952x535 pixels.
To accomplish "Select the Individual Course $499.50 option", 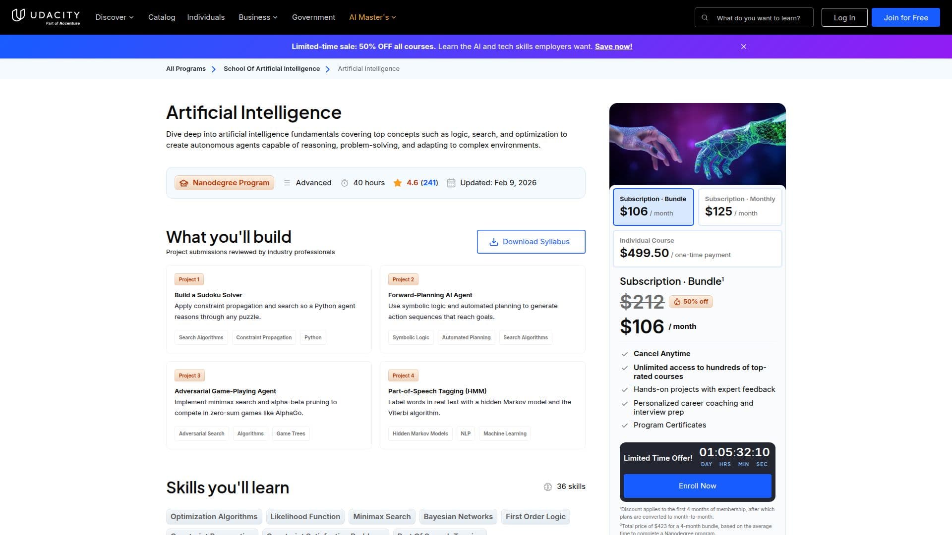I will (697, 248).
